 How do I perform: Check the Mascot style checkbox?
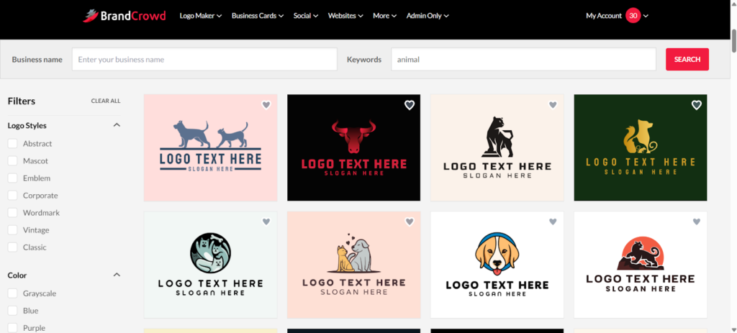pyautogui.click(x=13, y=161)
